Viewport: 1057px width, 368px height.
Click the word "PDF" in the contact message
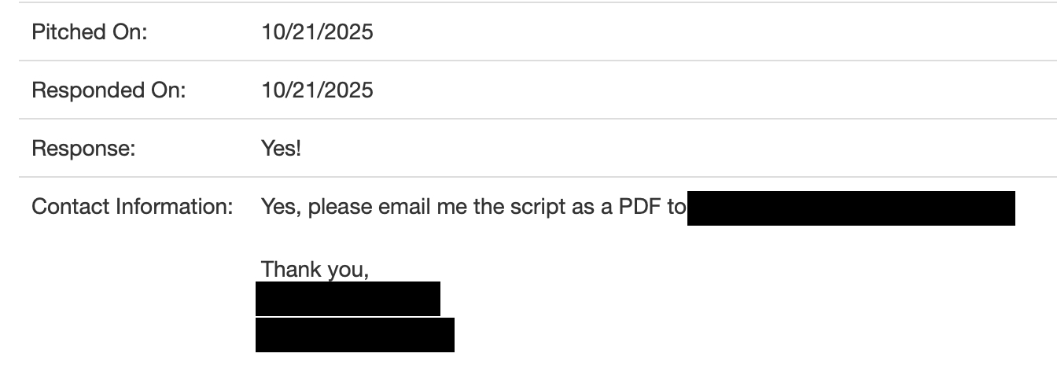click(638, 208)
